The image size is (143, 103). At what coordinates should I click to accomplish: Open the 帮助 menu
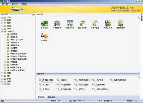[x=24, y=4]
